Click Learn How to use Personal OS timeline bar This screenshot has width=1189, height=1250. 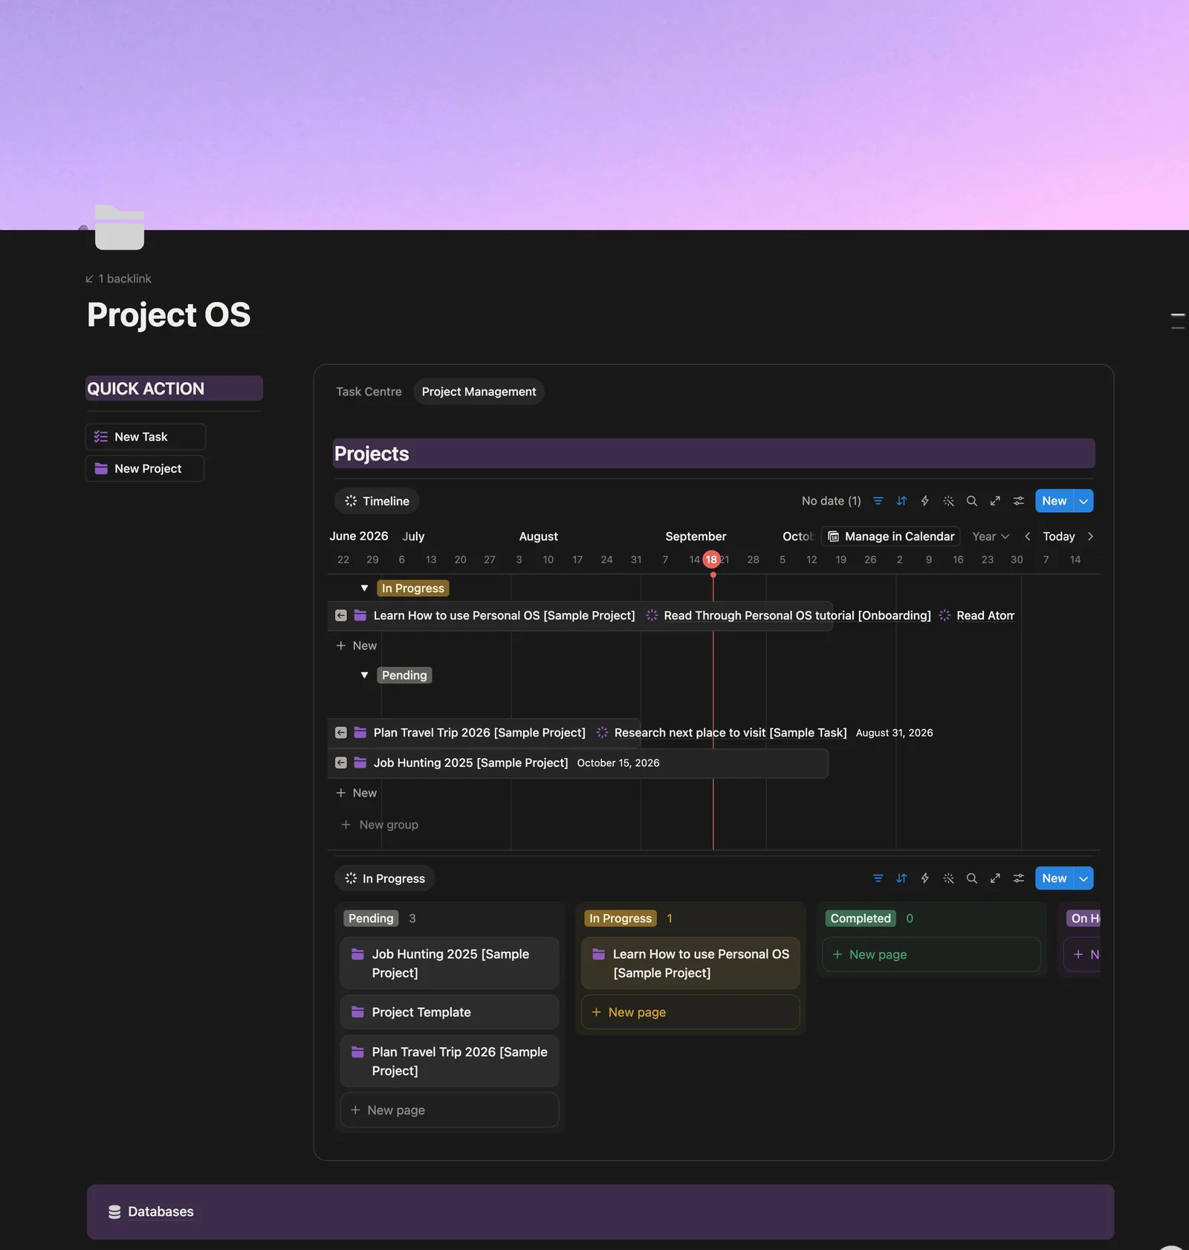tap(580, 616)
